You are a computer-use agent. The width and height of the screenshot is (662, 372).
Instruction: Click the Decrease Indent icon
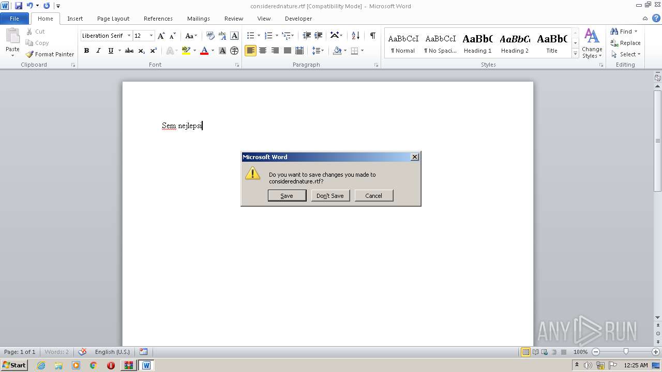click(307, 36)
